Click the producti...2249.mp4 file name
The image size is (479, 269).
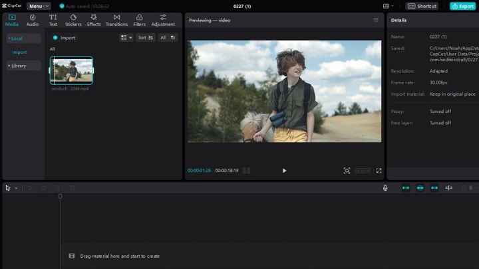[70, 89]
